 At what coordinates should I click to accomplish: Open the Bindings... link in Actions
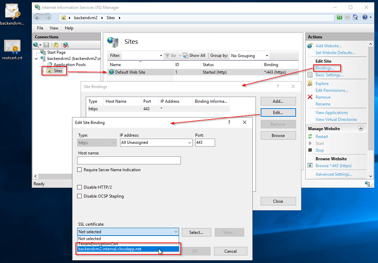pyautogui.click(x=325, y=68)
